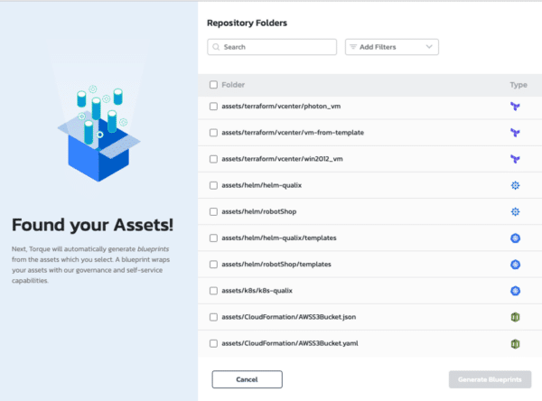Click the Cancel button
The image size is (542, 401).
[x=247, y=379]
